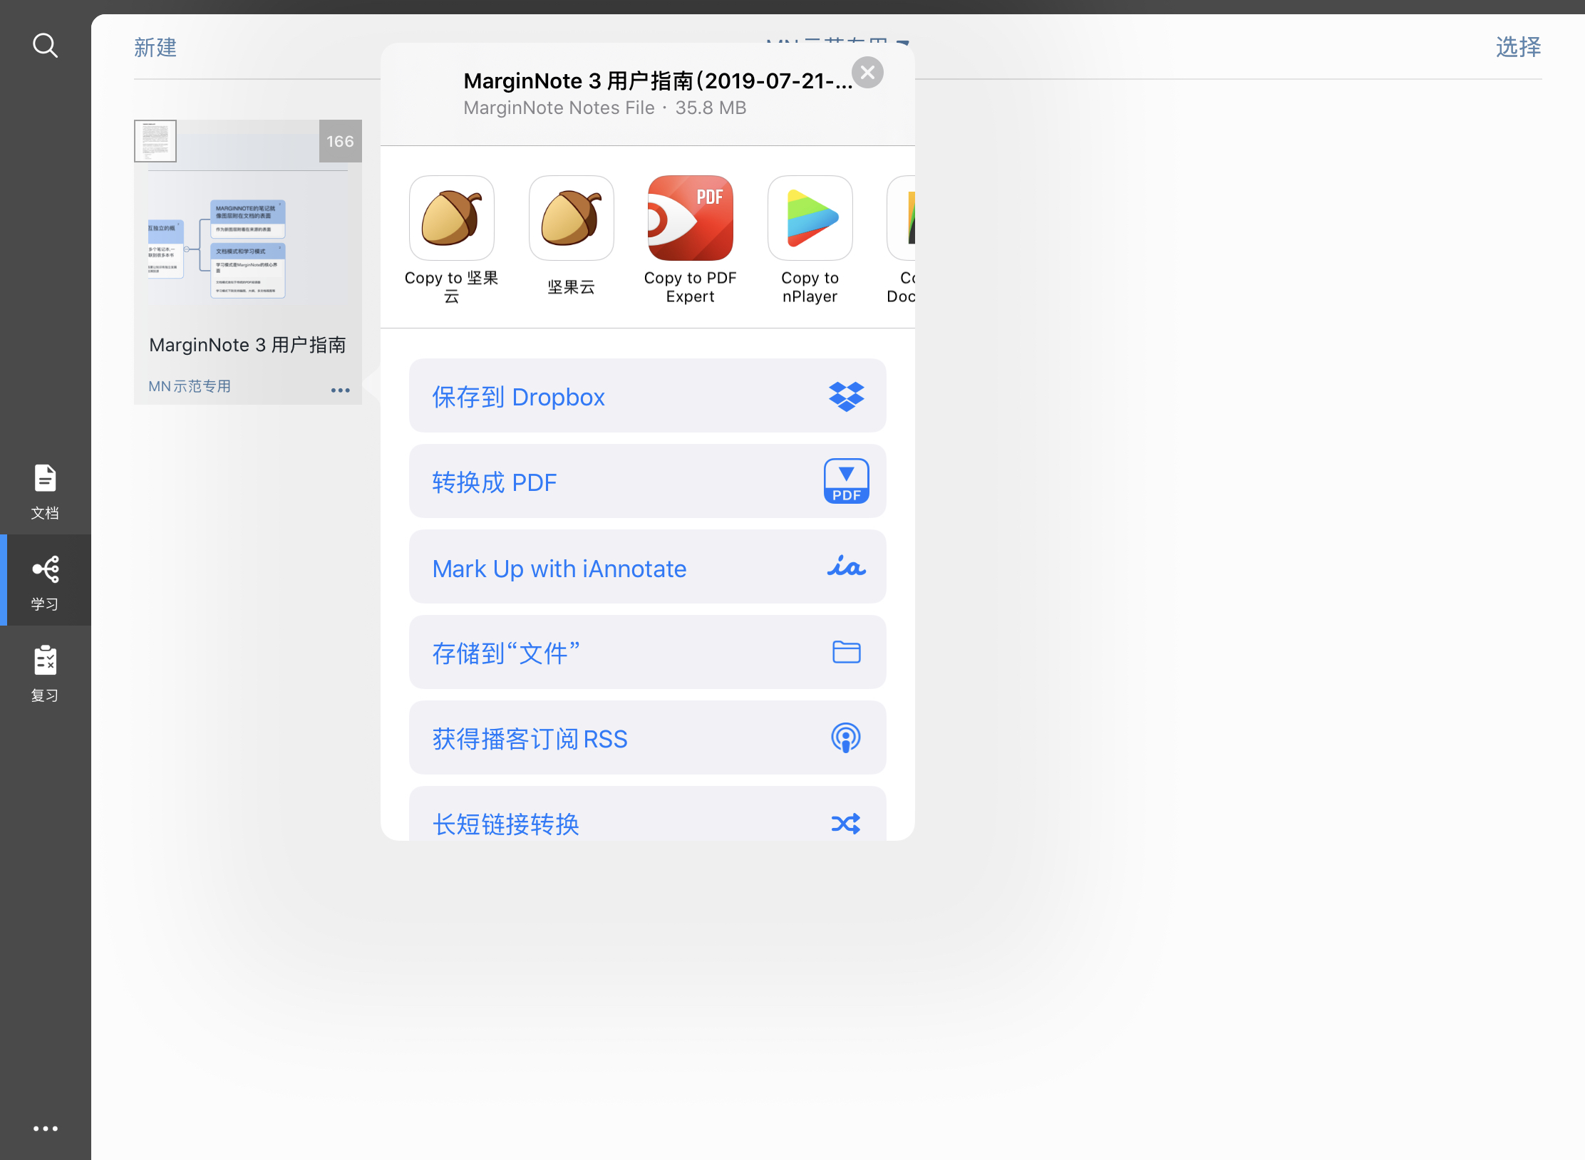Tap the 选择 button
Image resolution: width=1585 pixels, height=1160 pixels.
1518,48
